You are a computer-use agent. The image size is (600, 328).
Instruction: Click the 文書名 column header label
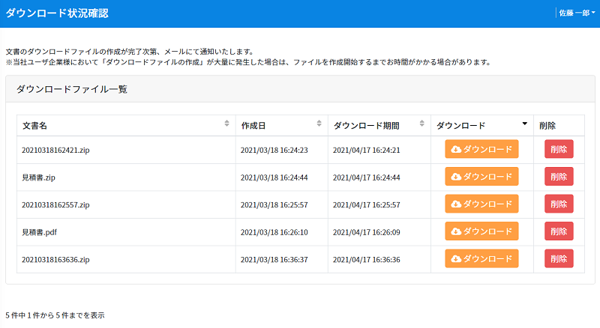34,126
